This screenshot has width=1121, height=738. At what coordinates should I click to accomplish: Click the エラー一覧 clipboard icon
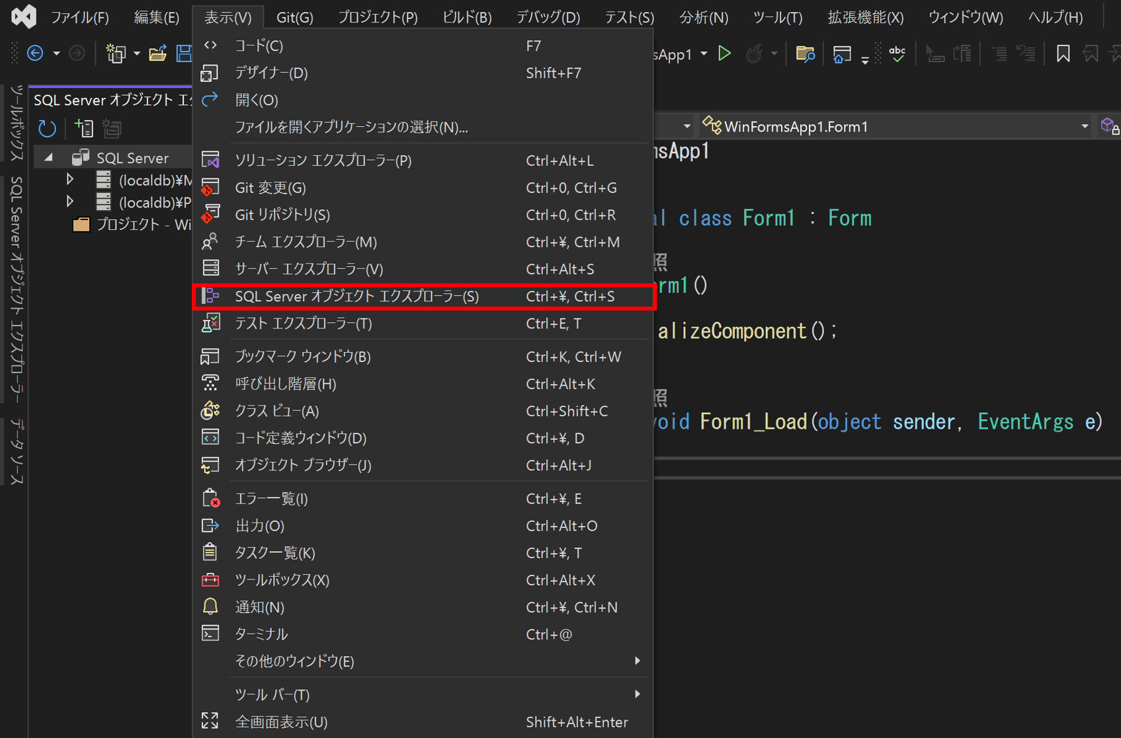(x=210, y=498)
